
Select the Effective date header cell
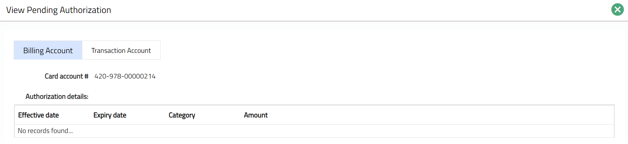[38, 115]
